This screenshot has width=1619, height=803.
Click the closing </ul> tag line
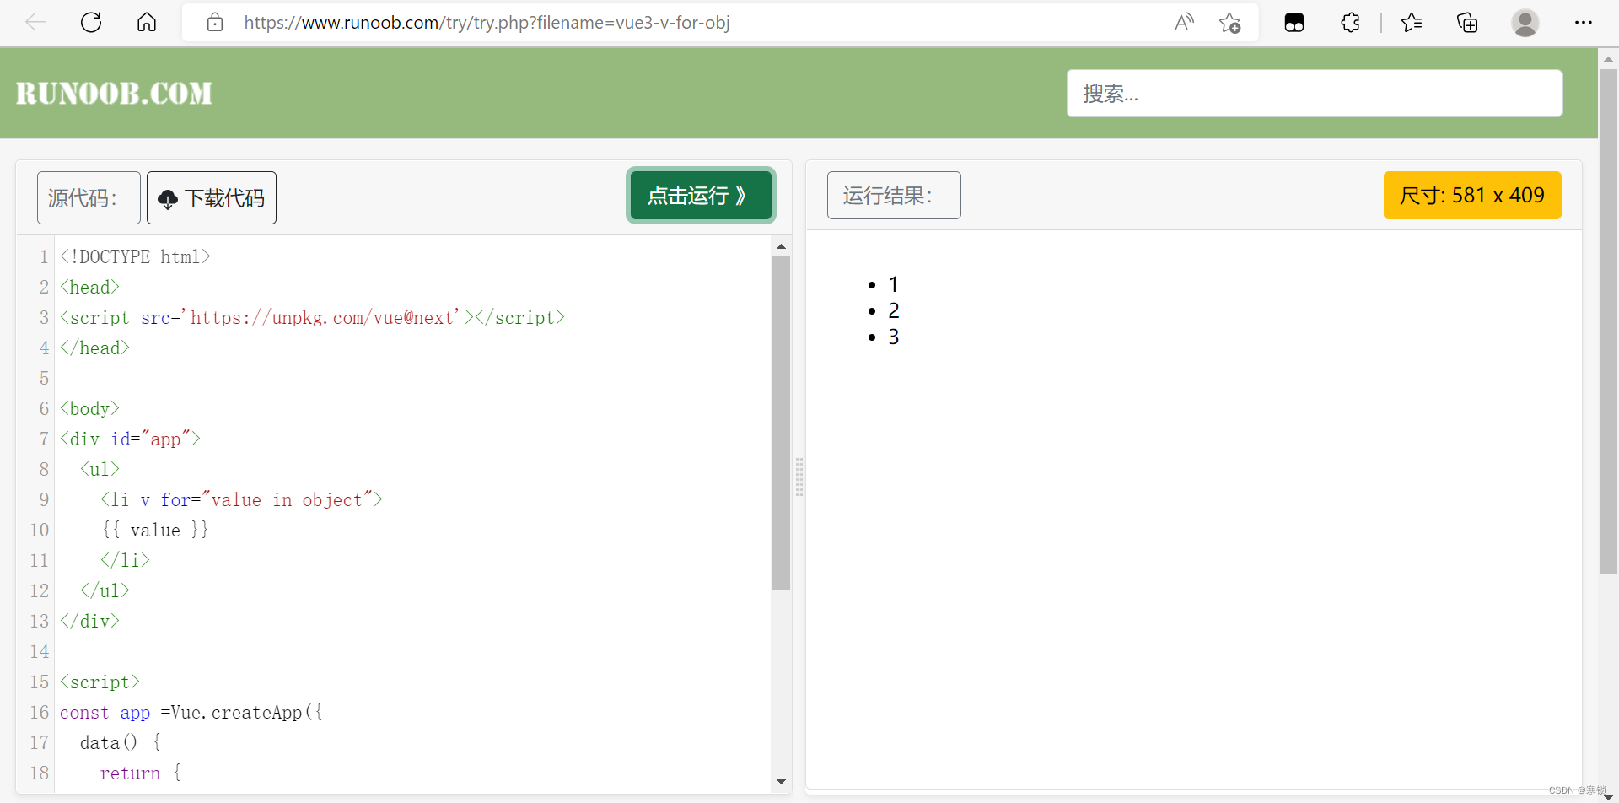point(105,590)
